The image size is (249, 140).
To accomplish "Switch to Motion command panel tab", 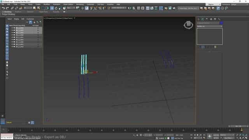I will [211, 19].
